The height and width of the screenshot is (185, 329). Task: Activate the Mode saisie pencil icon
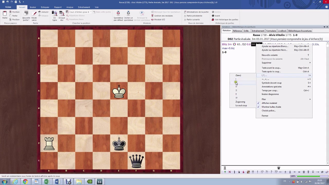34,13
